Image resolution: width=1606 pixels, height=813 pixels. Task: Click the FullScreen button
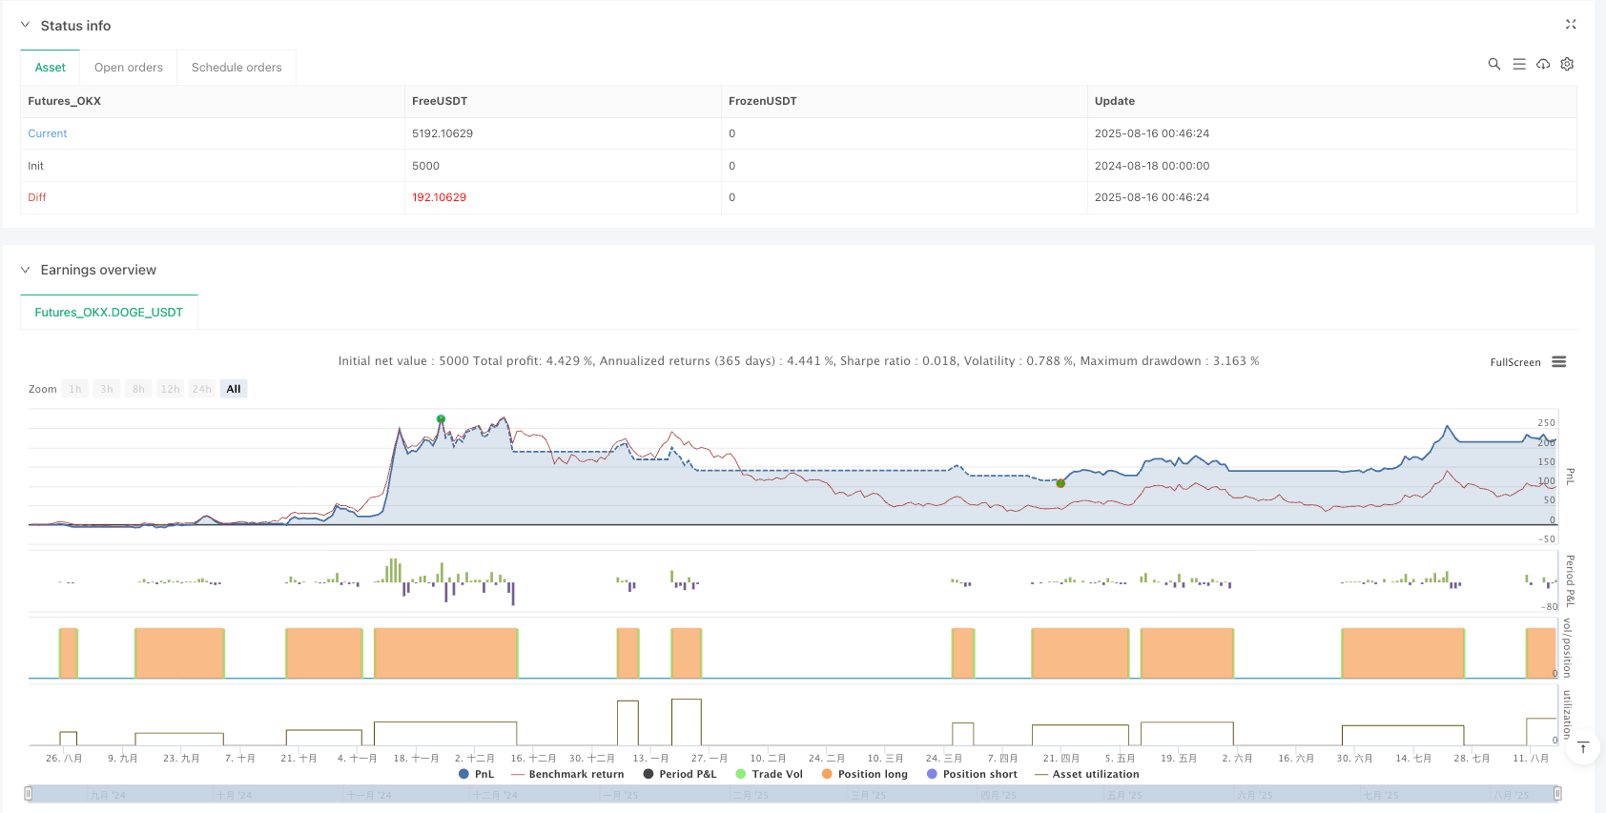[1514, 362]
